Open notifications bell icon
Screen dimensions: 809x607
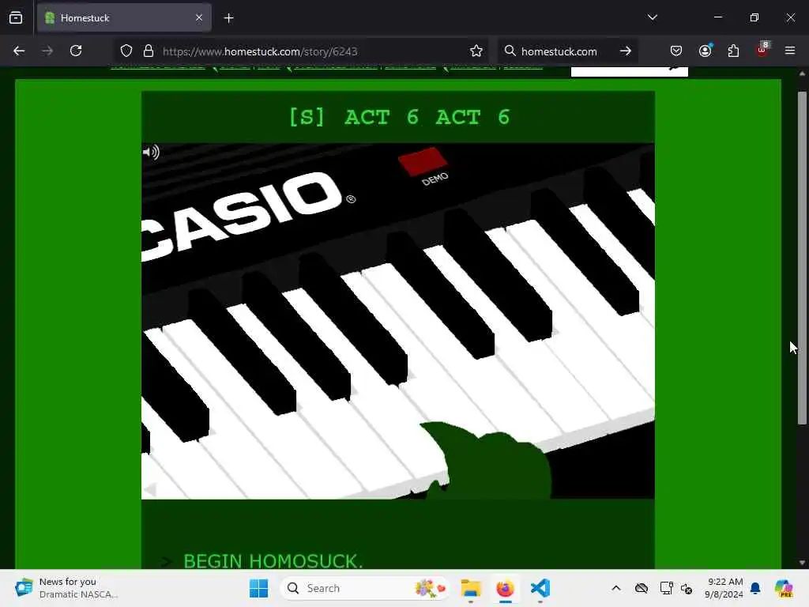[x=756, y=588]
